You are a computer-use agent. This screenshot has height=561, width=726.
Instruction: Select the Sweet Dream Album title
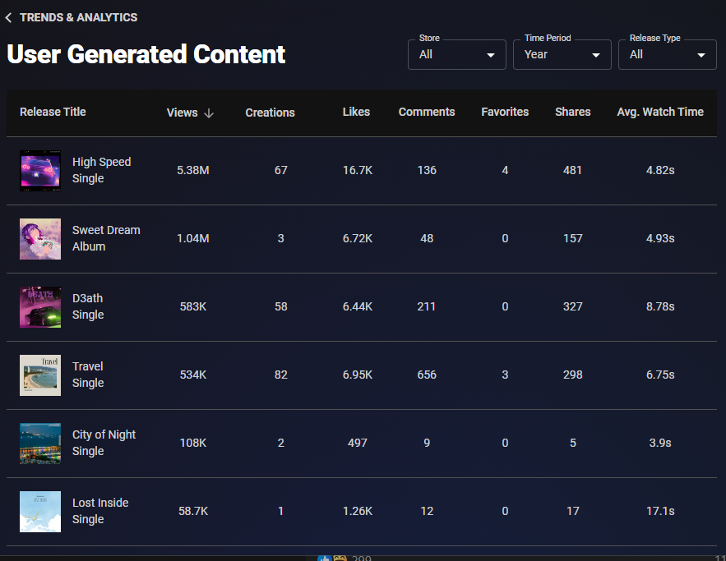[106, 238]
